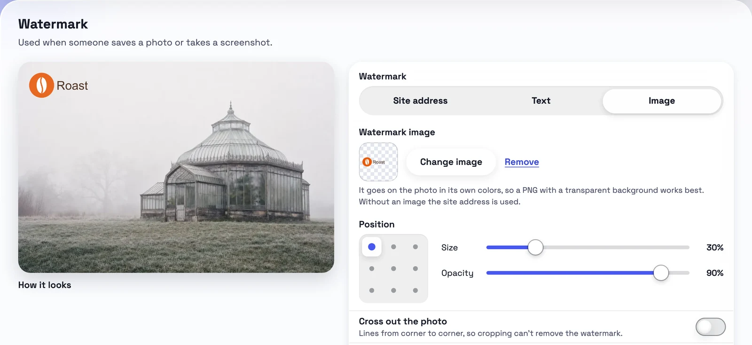752x345 pixels.
Task: Click the 'Watermark image' label
Action: tap(397, 132)
